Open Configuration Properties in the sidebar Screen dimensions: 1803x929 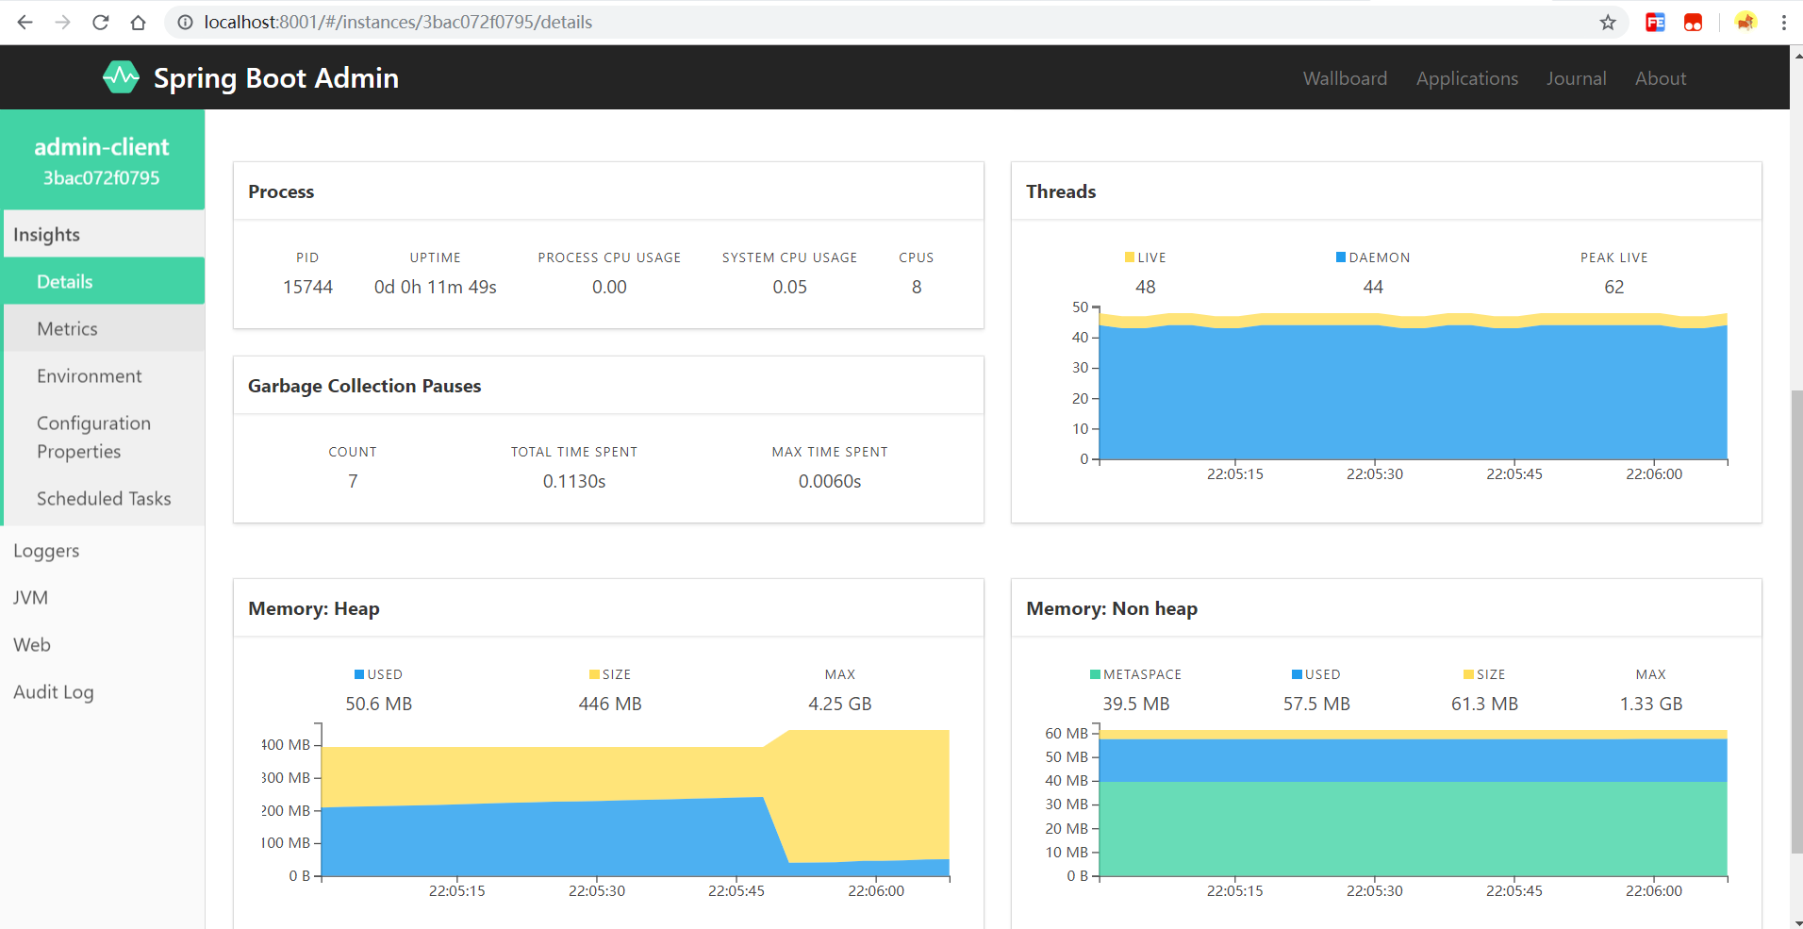[104, 437]
